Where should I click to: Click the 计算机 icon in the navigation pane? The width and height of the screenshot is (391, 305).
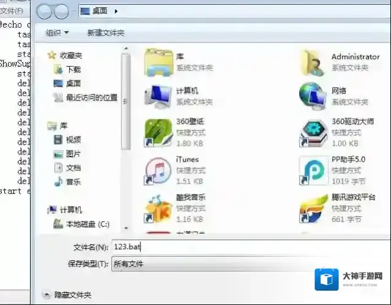[x=52, y=210]
